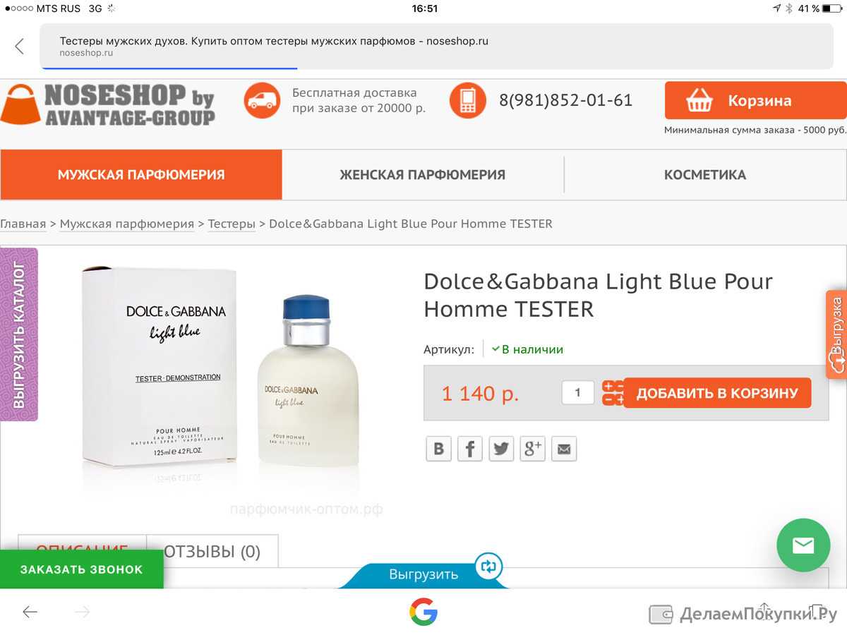Adjust quantity with the plus/minus stepper
Screen dimensions: 847x635
[x=613, y=393]
